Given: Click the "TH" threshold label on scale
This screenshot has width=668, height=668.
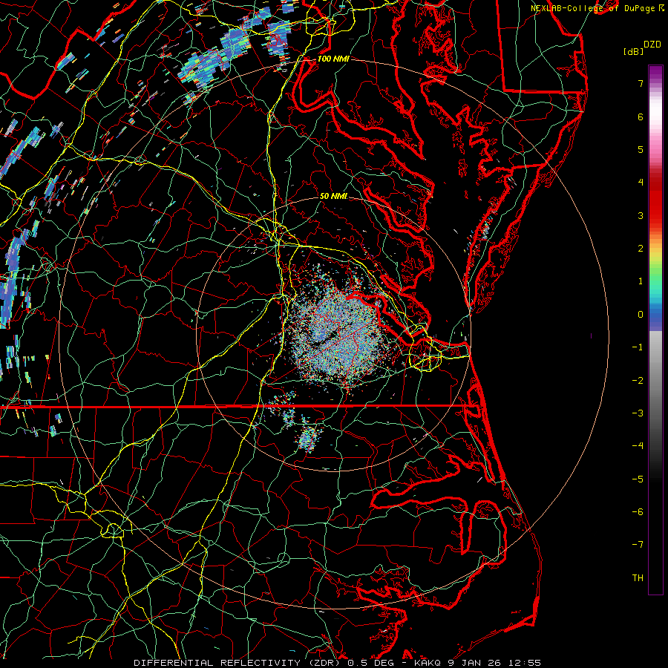Looking at the screenshot, I should pos(638,578).
